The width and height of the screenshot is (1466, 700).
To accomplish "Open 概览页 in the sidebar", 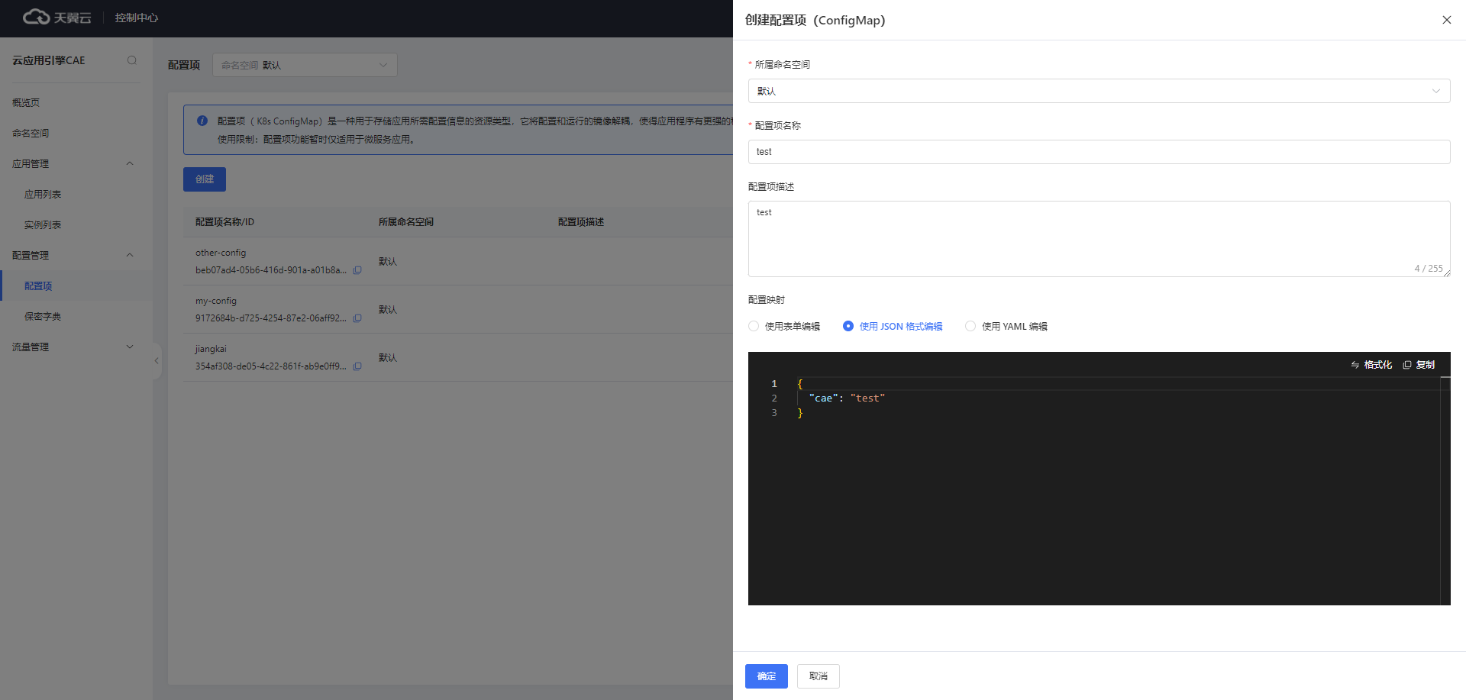I will pyautogui.click(x=26, y=102).
